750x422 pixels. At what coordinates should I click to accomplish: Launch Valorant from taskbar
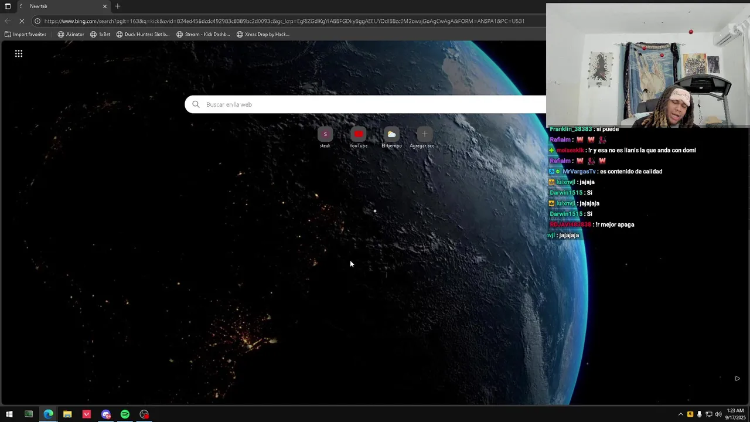pyautogui.click(x=87, y=414)
